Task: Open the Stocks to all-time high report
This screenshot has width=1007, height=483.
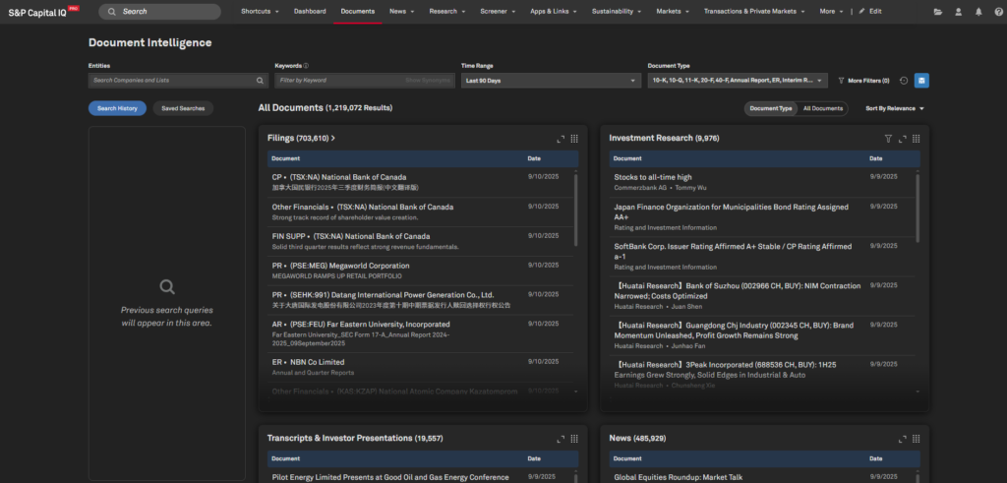Action: click(654, 177)
